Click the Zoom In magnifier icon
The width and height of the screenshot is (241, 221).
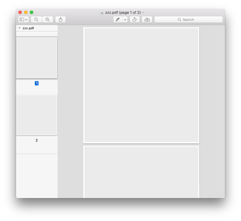click(48, 19)
